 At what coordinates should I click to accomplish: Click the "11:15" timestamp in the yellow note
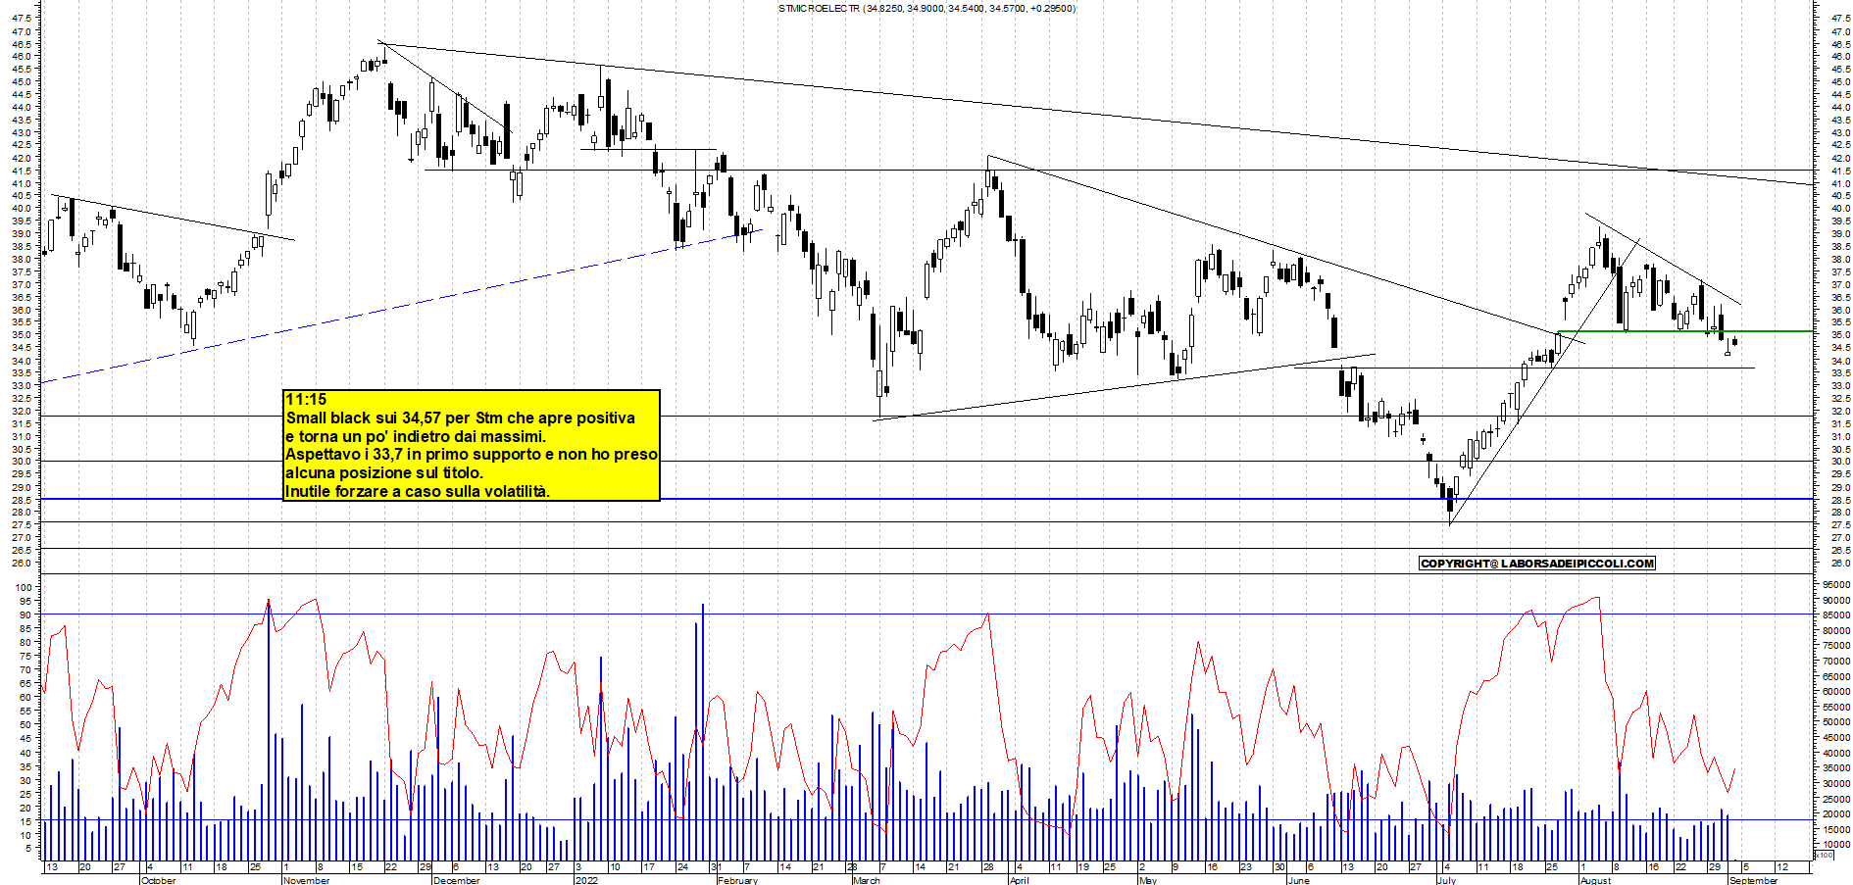(306, 399)
